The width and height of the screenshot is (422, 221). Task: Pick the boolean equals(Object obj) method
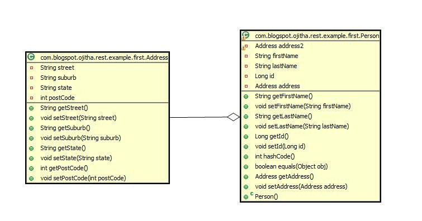pyautogui.click(x=291, y=166)
